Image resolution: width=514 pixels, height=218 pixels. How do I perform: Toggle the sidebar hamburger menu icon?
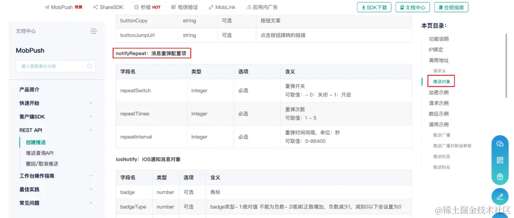pyautogui.click(x=94, y=31)
